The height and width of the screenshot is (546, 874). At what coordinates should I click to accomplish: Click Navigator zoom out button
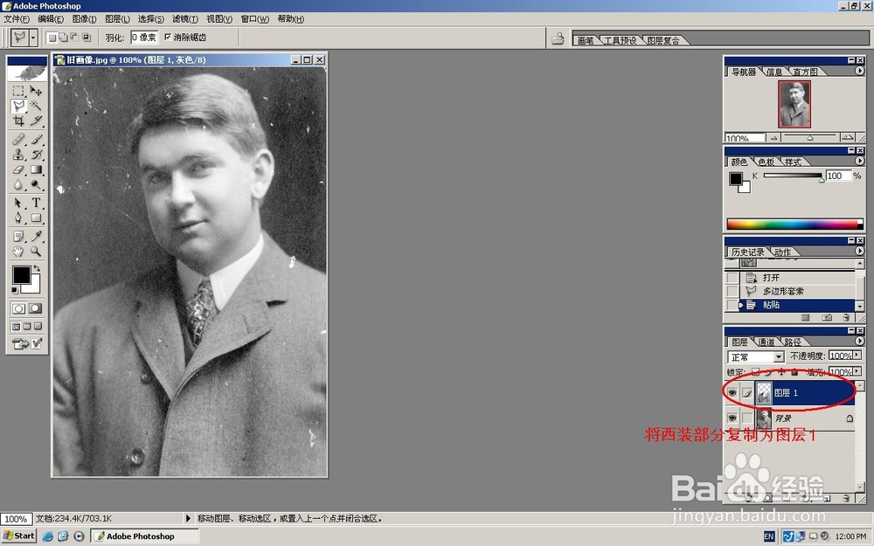[x=773, y=138]
